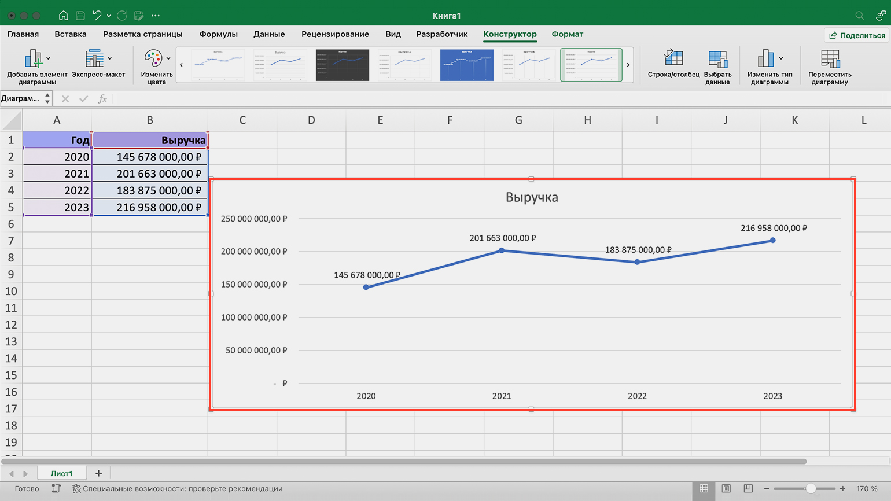
Task: Redo the action with the circular arrow icon
Action: [x=122, y=16]
